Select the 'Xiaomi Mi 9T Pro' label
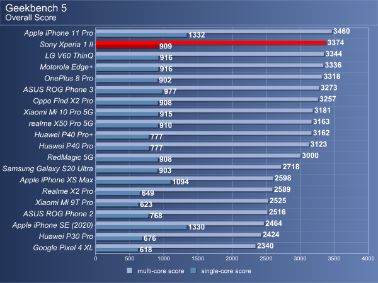 (x=64, y=203)
